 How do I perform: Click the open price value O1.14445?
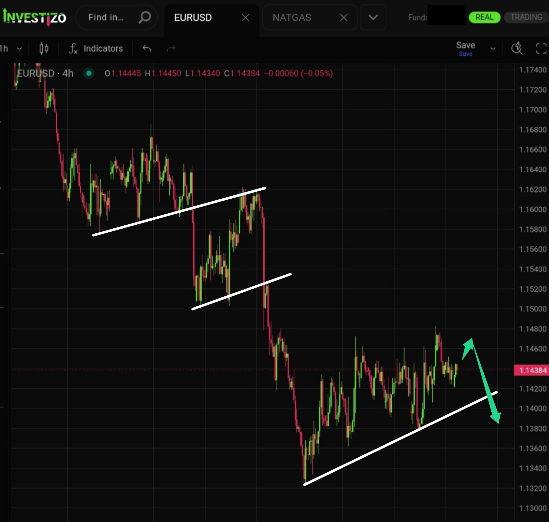pyautogui.click(x=123, y=73)
